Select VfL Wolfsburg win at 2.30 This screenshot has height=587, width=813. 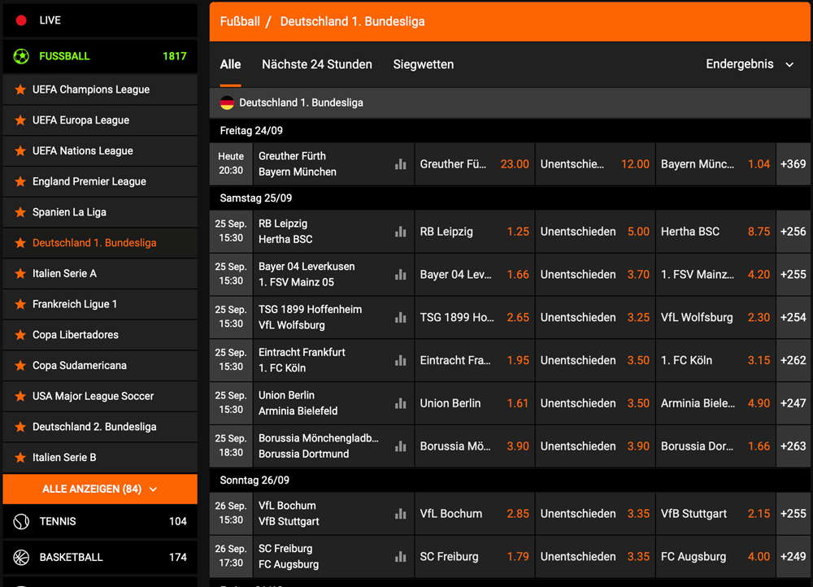(x=715, y=318)
